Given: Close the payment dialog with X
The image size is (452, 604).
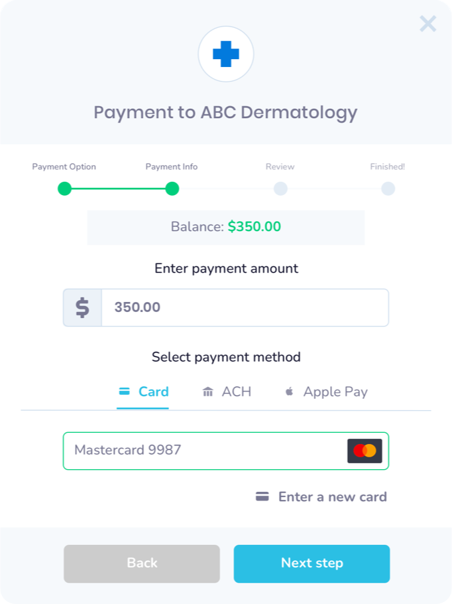Looking at the screenshot, I should [427, 24].
